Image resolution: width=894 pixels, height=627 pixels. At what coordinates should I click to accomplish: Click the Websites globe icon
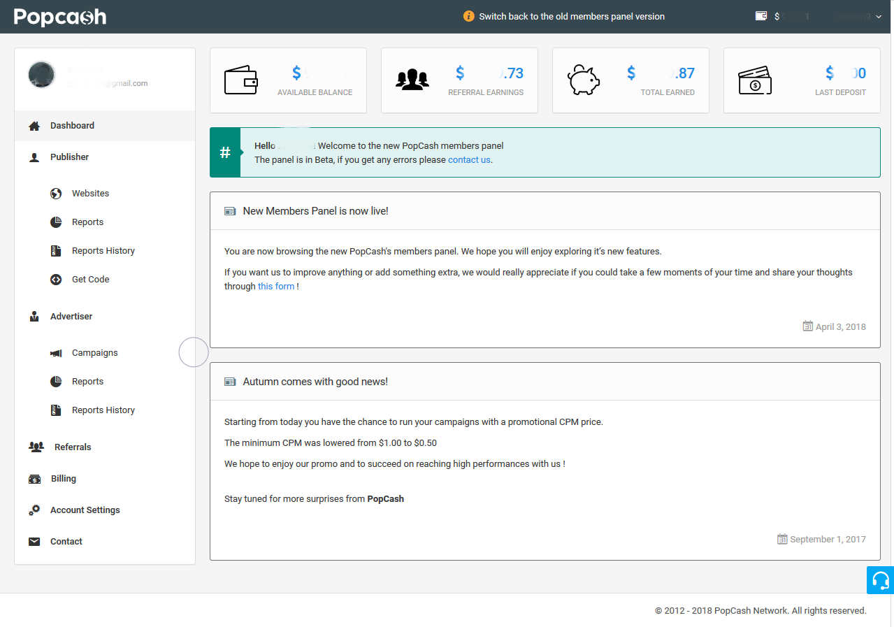click(x=56, y=194)
